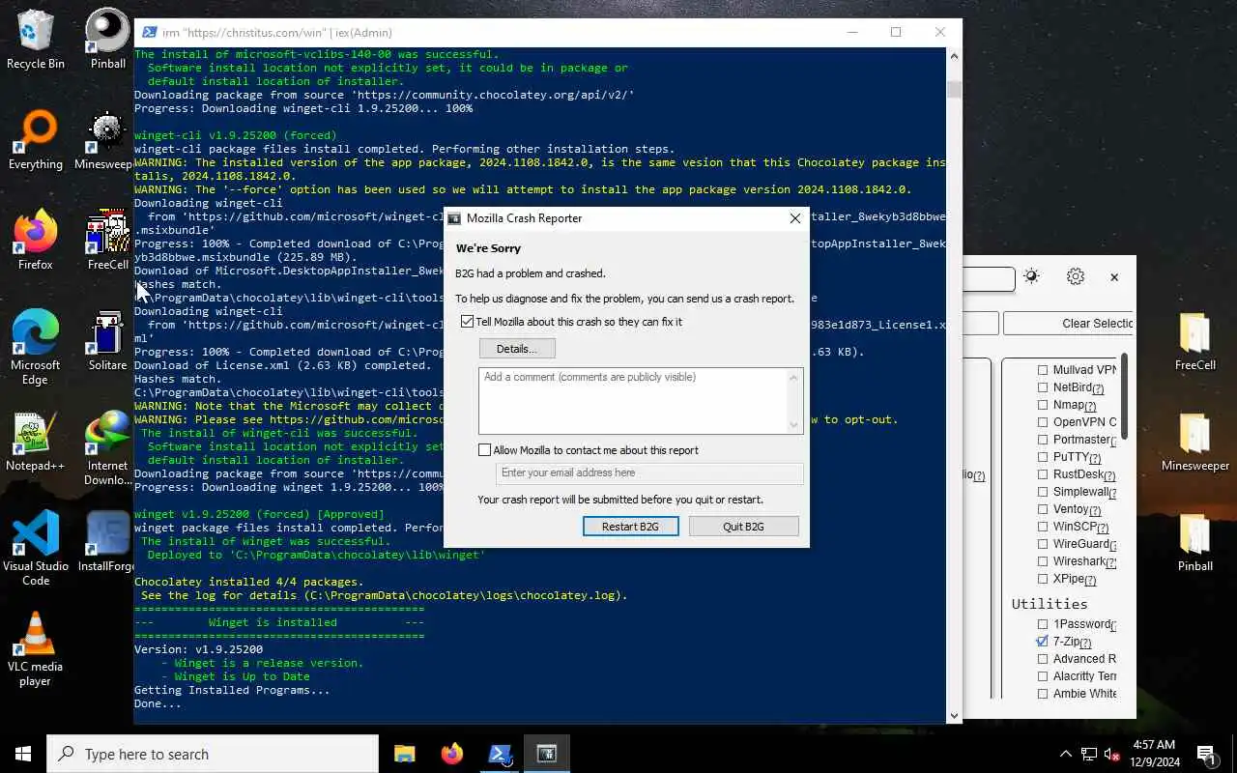Open the Solitaire desktop shortcut
Image resolution: width=1237 pixels, height=773 pixels.
coord(107,341)
